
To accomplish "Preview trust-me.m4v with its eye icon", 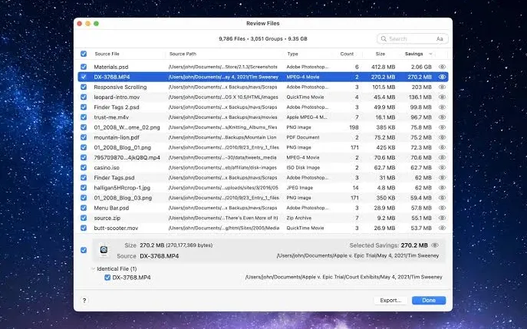I will (x=442, y=117).
